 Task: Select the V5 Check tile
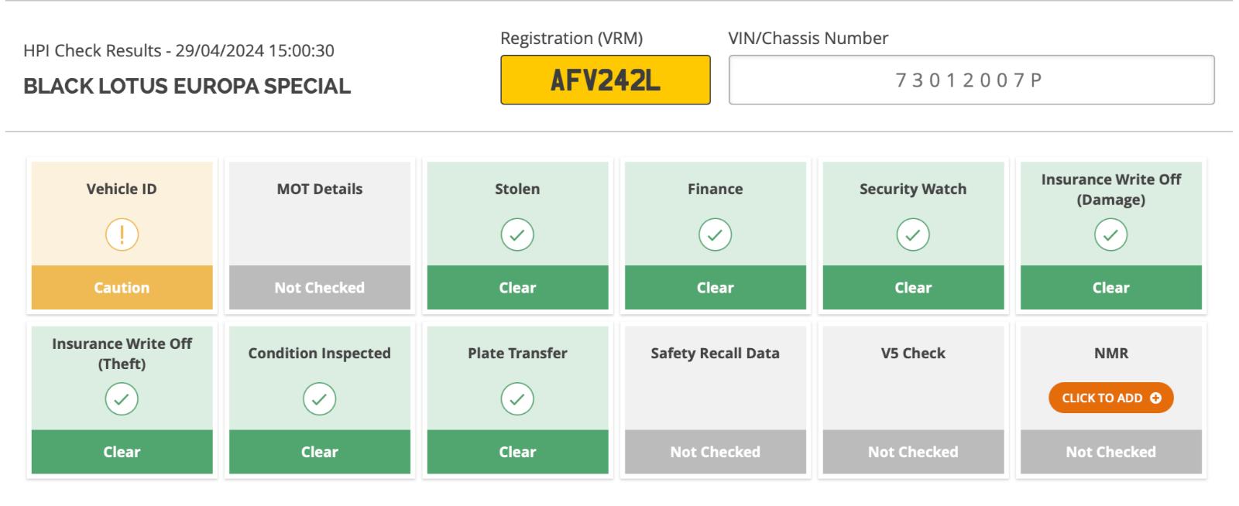pos(913,400)
